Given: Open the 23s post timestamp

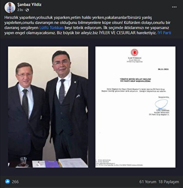Looking at the screenshot, I should (x=20, y=10).
